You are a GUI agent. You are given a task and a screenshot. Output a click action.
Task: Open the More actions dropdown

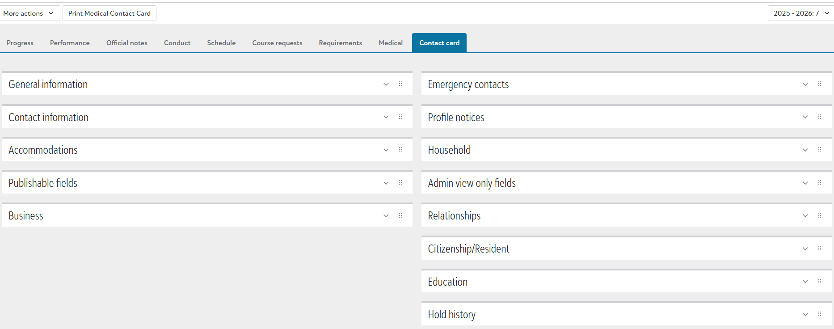point(29,13)
